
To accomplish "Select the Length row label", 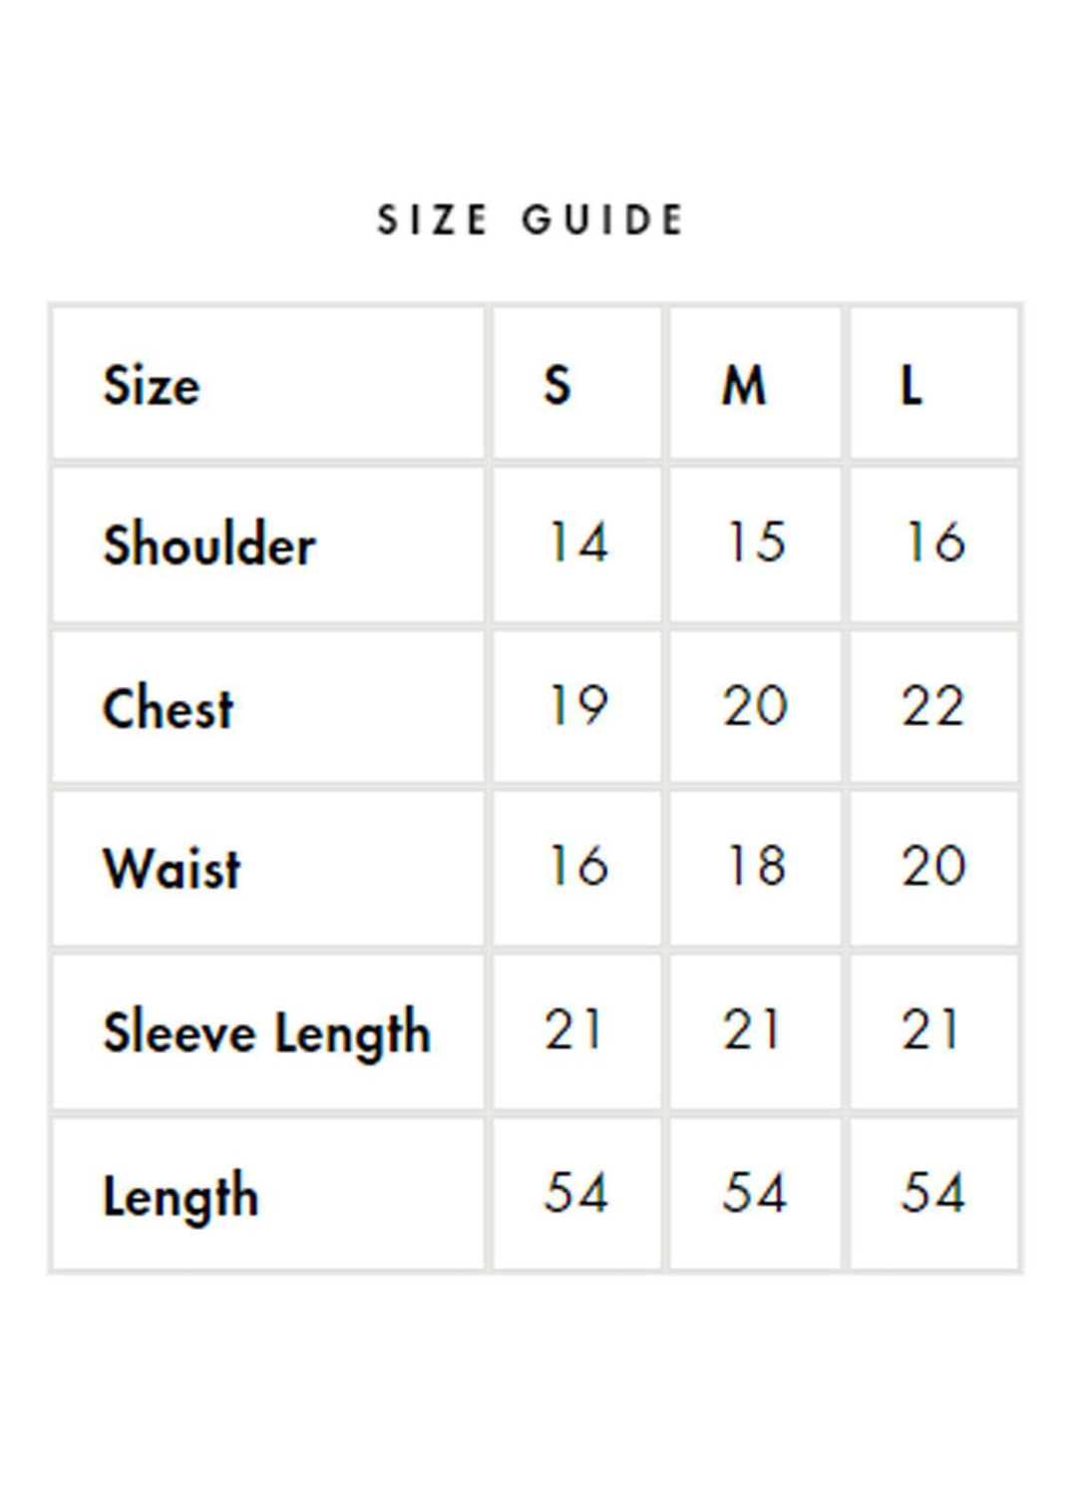I will point(180,1196).
